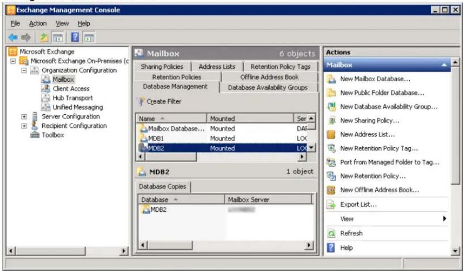Click New Mailbox Database action link
This screenshot has height=271, width=463.
(375, 79)
